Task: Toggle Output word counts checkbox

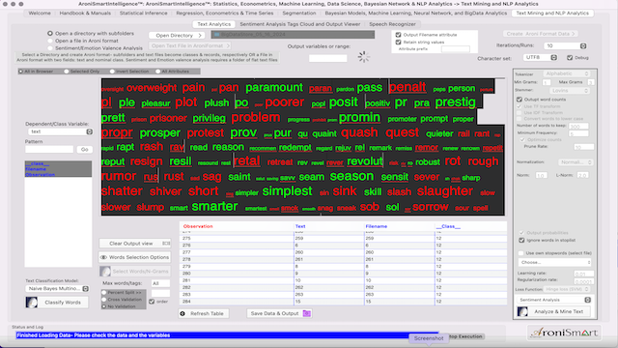Action: tap(520, 100)
